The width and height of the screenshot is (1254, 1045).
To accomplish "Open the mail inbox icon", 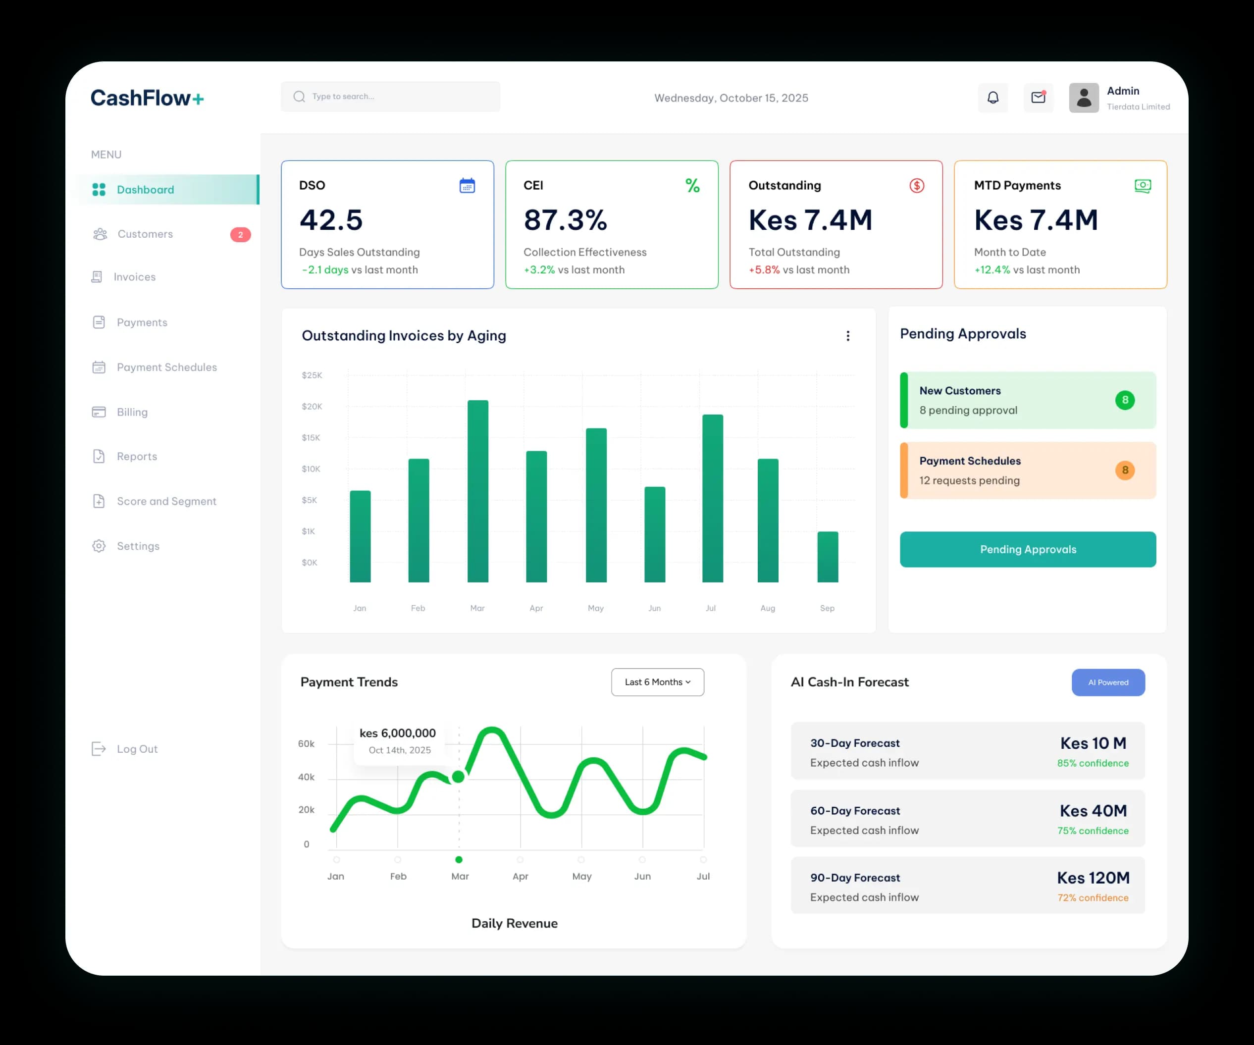I will [x=1039, y=98].
